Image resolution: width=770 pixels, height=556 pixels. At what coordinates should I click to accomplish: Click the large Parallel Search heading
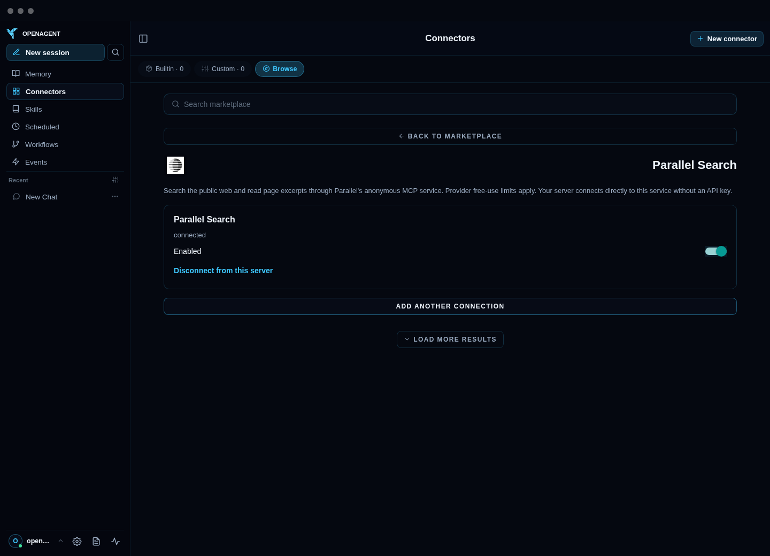(695, 165)
